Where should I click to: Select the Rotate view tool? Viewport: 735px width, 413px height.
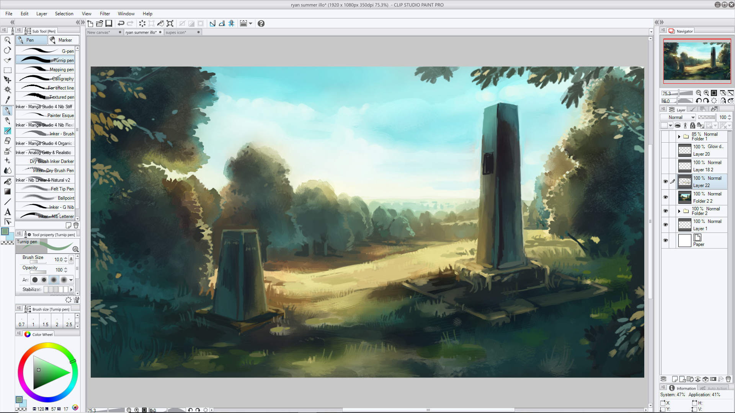(x=7, y=50)
